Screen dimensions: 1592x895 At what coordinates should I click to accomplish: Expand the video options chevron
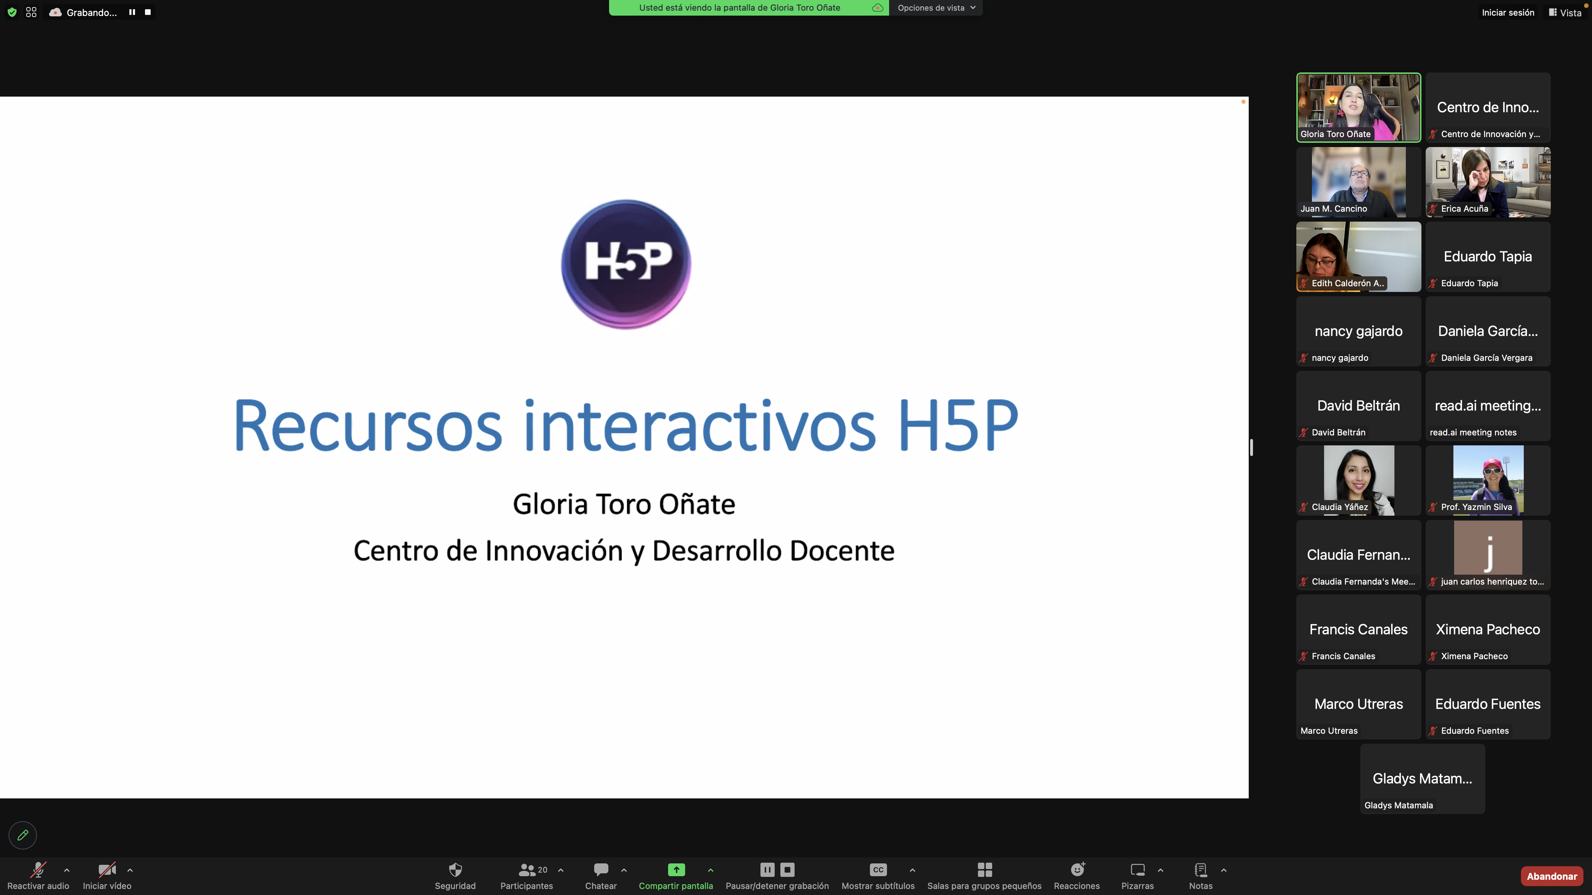(x=130, y=870)
